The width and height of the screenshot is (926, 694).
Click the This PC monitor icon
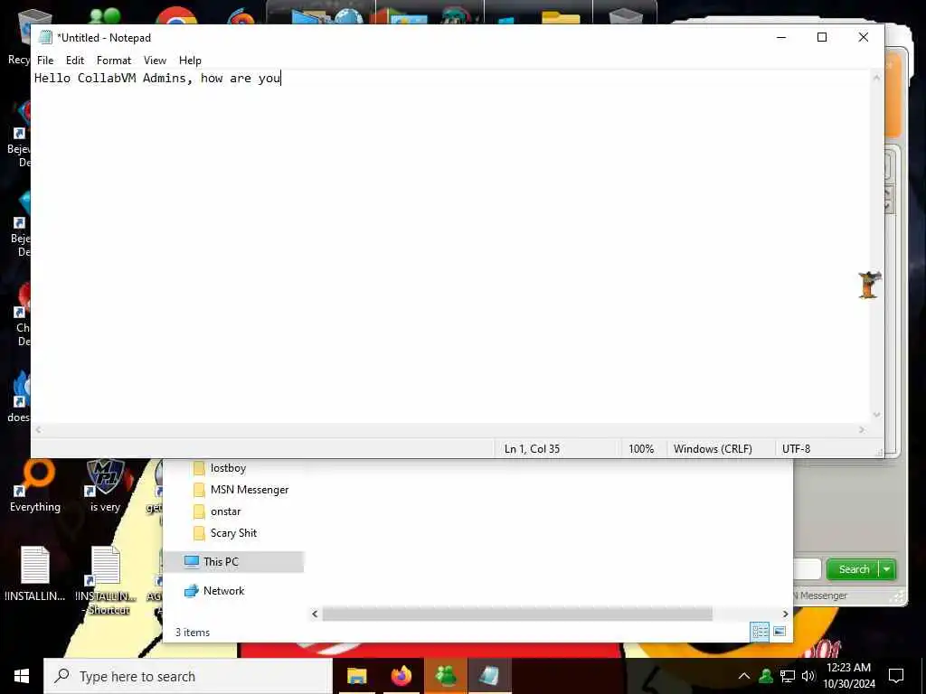pos(192,562)
